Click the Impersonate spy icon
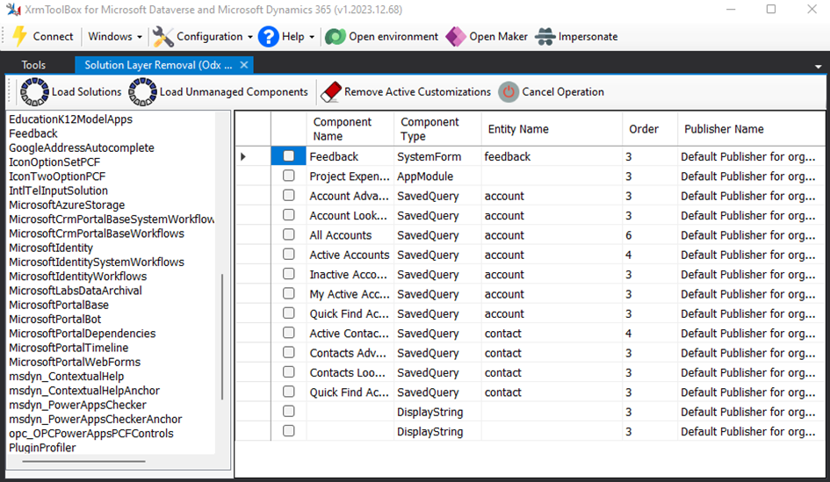Viewport: 830px width, 482px height. 545,37
